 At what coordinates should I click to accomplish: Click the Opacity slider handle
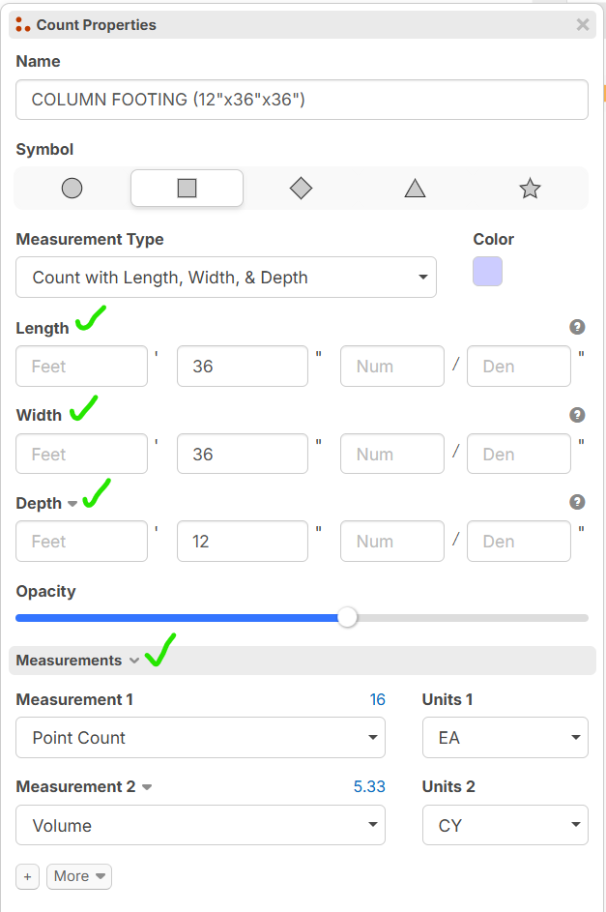(348, 618)
